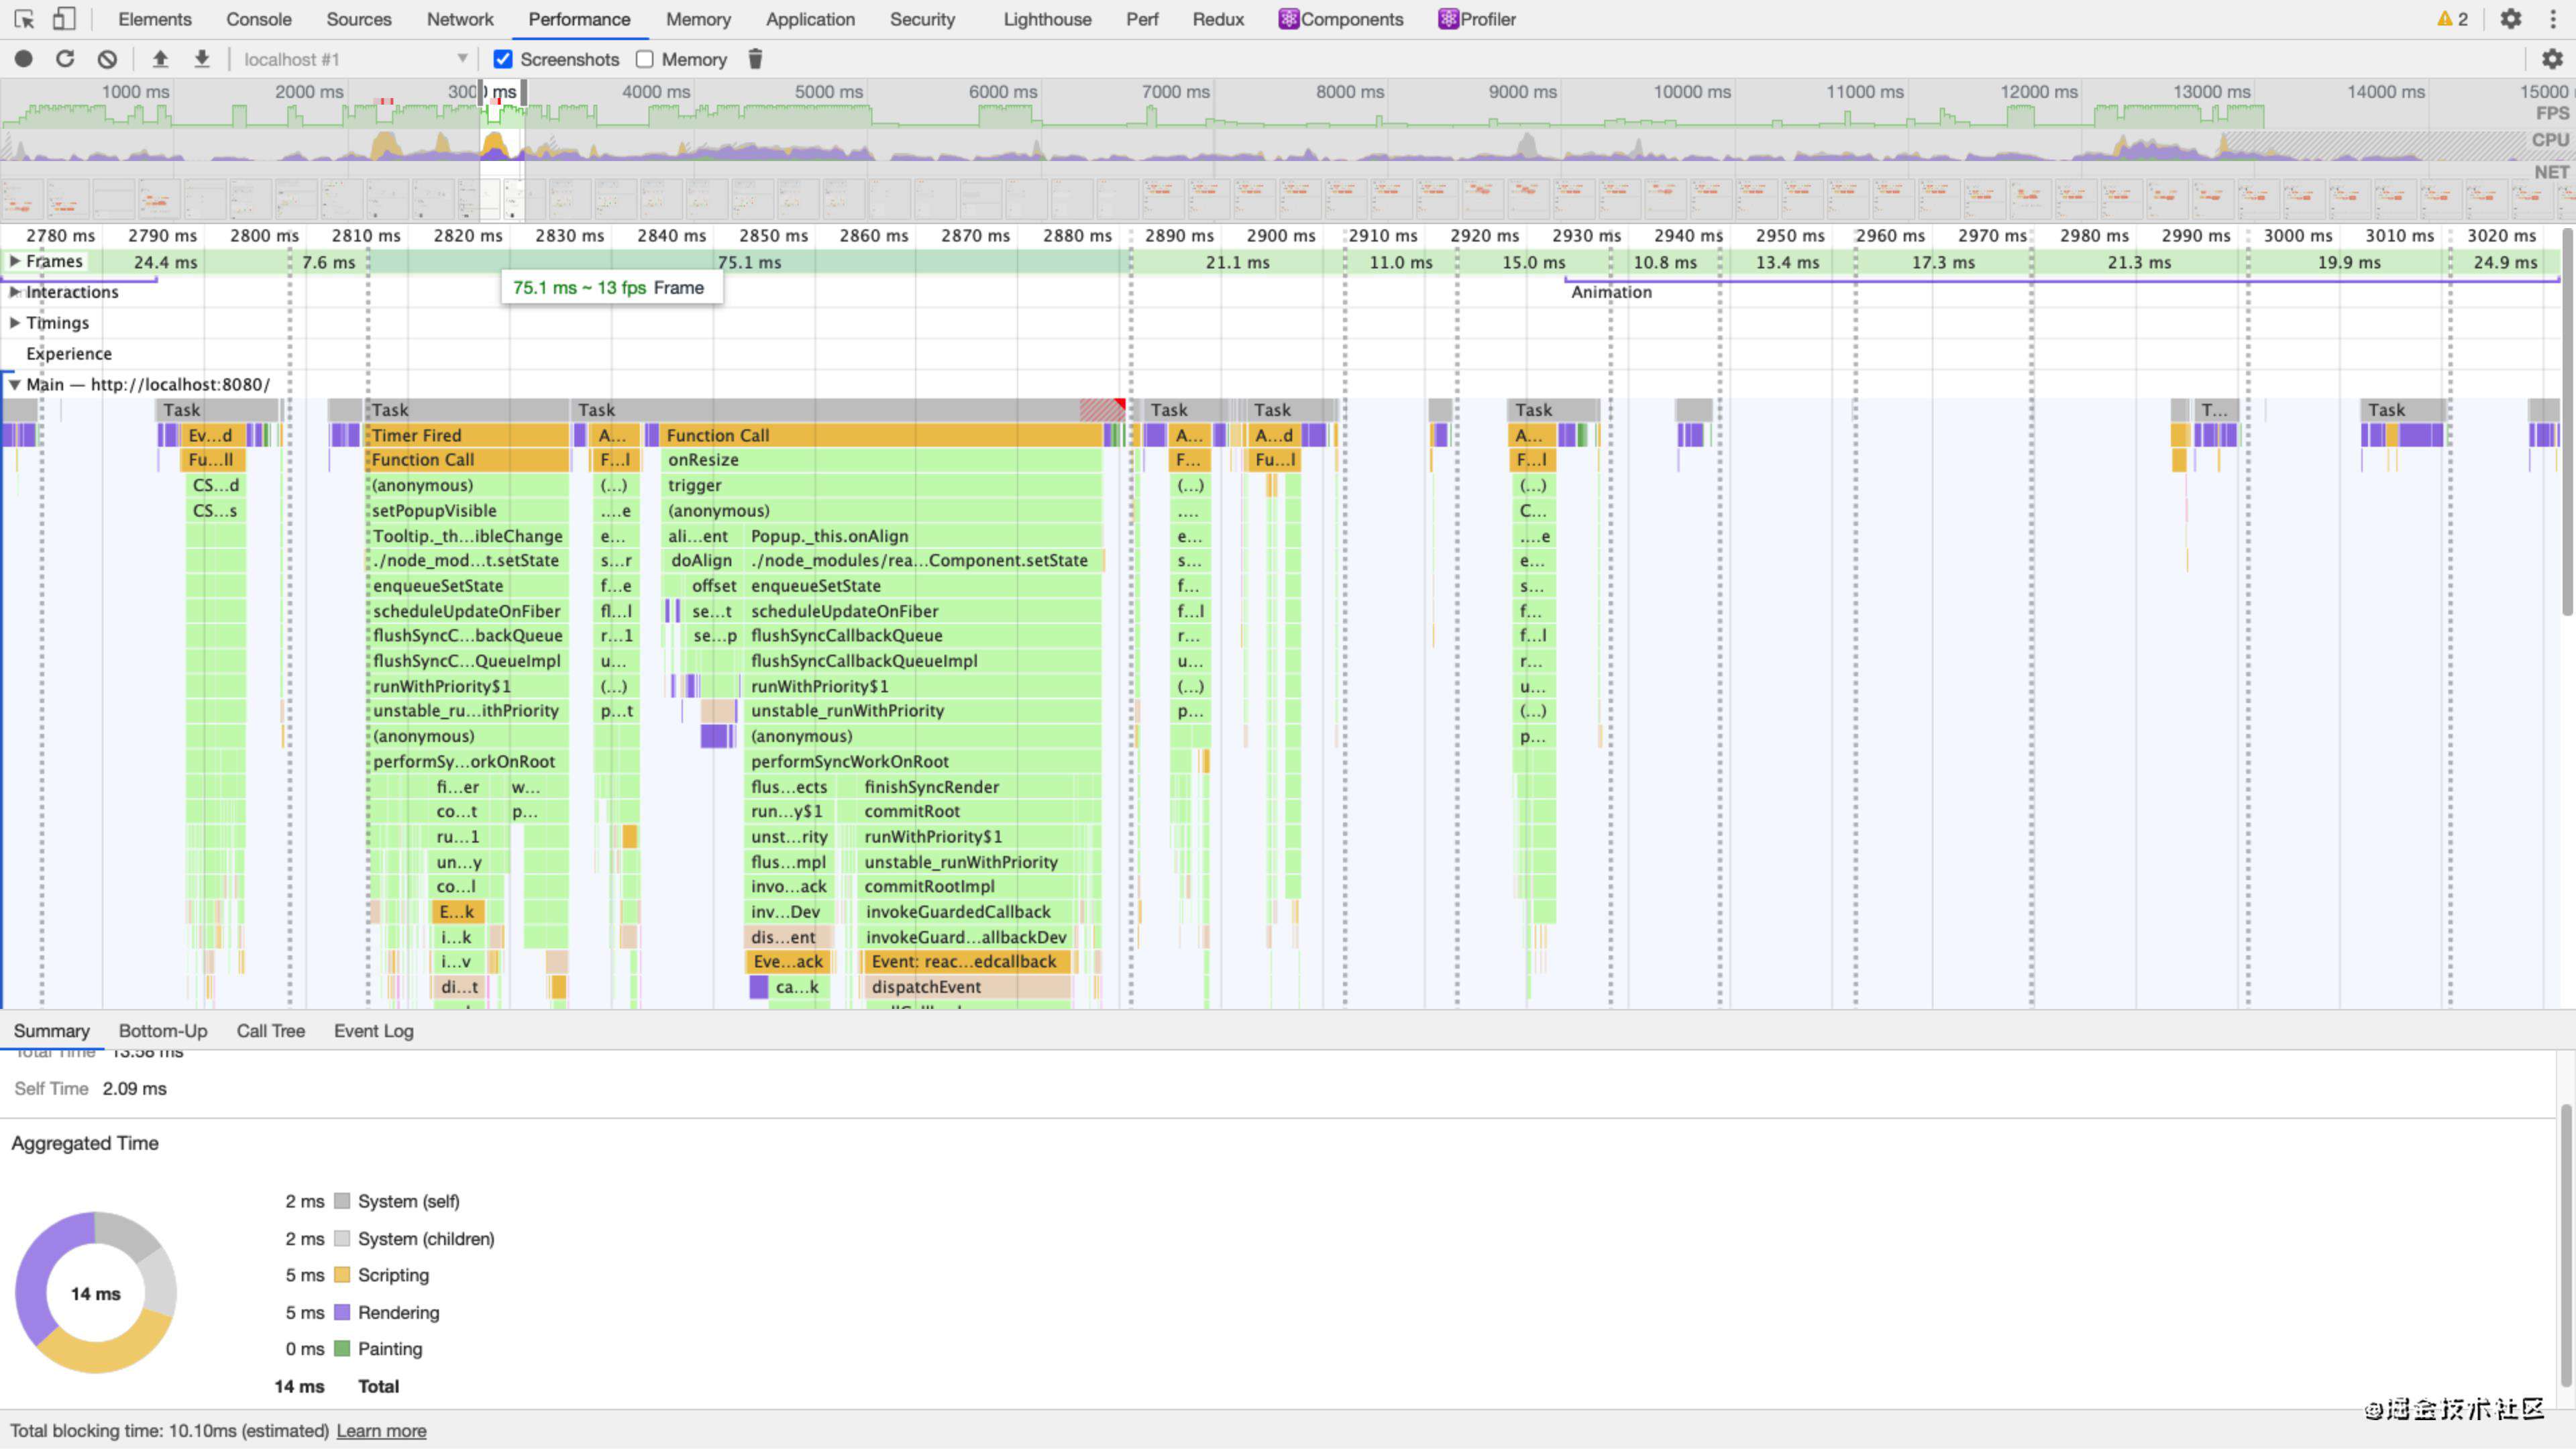This screenshot has height=1449, width=2576.
Task: Open the Sources tab
Action: pyautogui.click(x=359, y=19)
